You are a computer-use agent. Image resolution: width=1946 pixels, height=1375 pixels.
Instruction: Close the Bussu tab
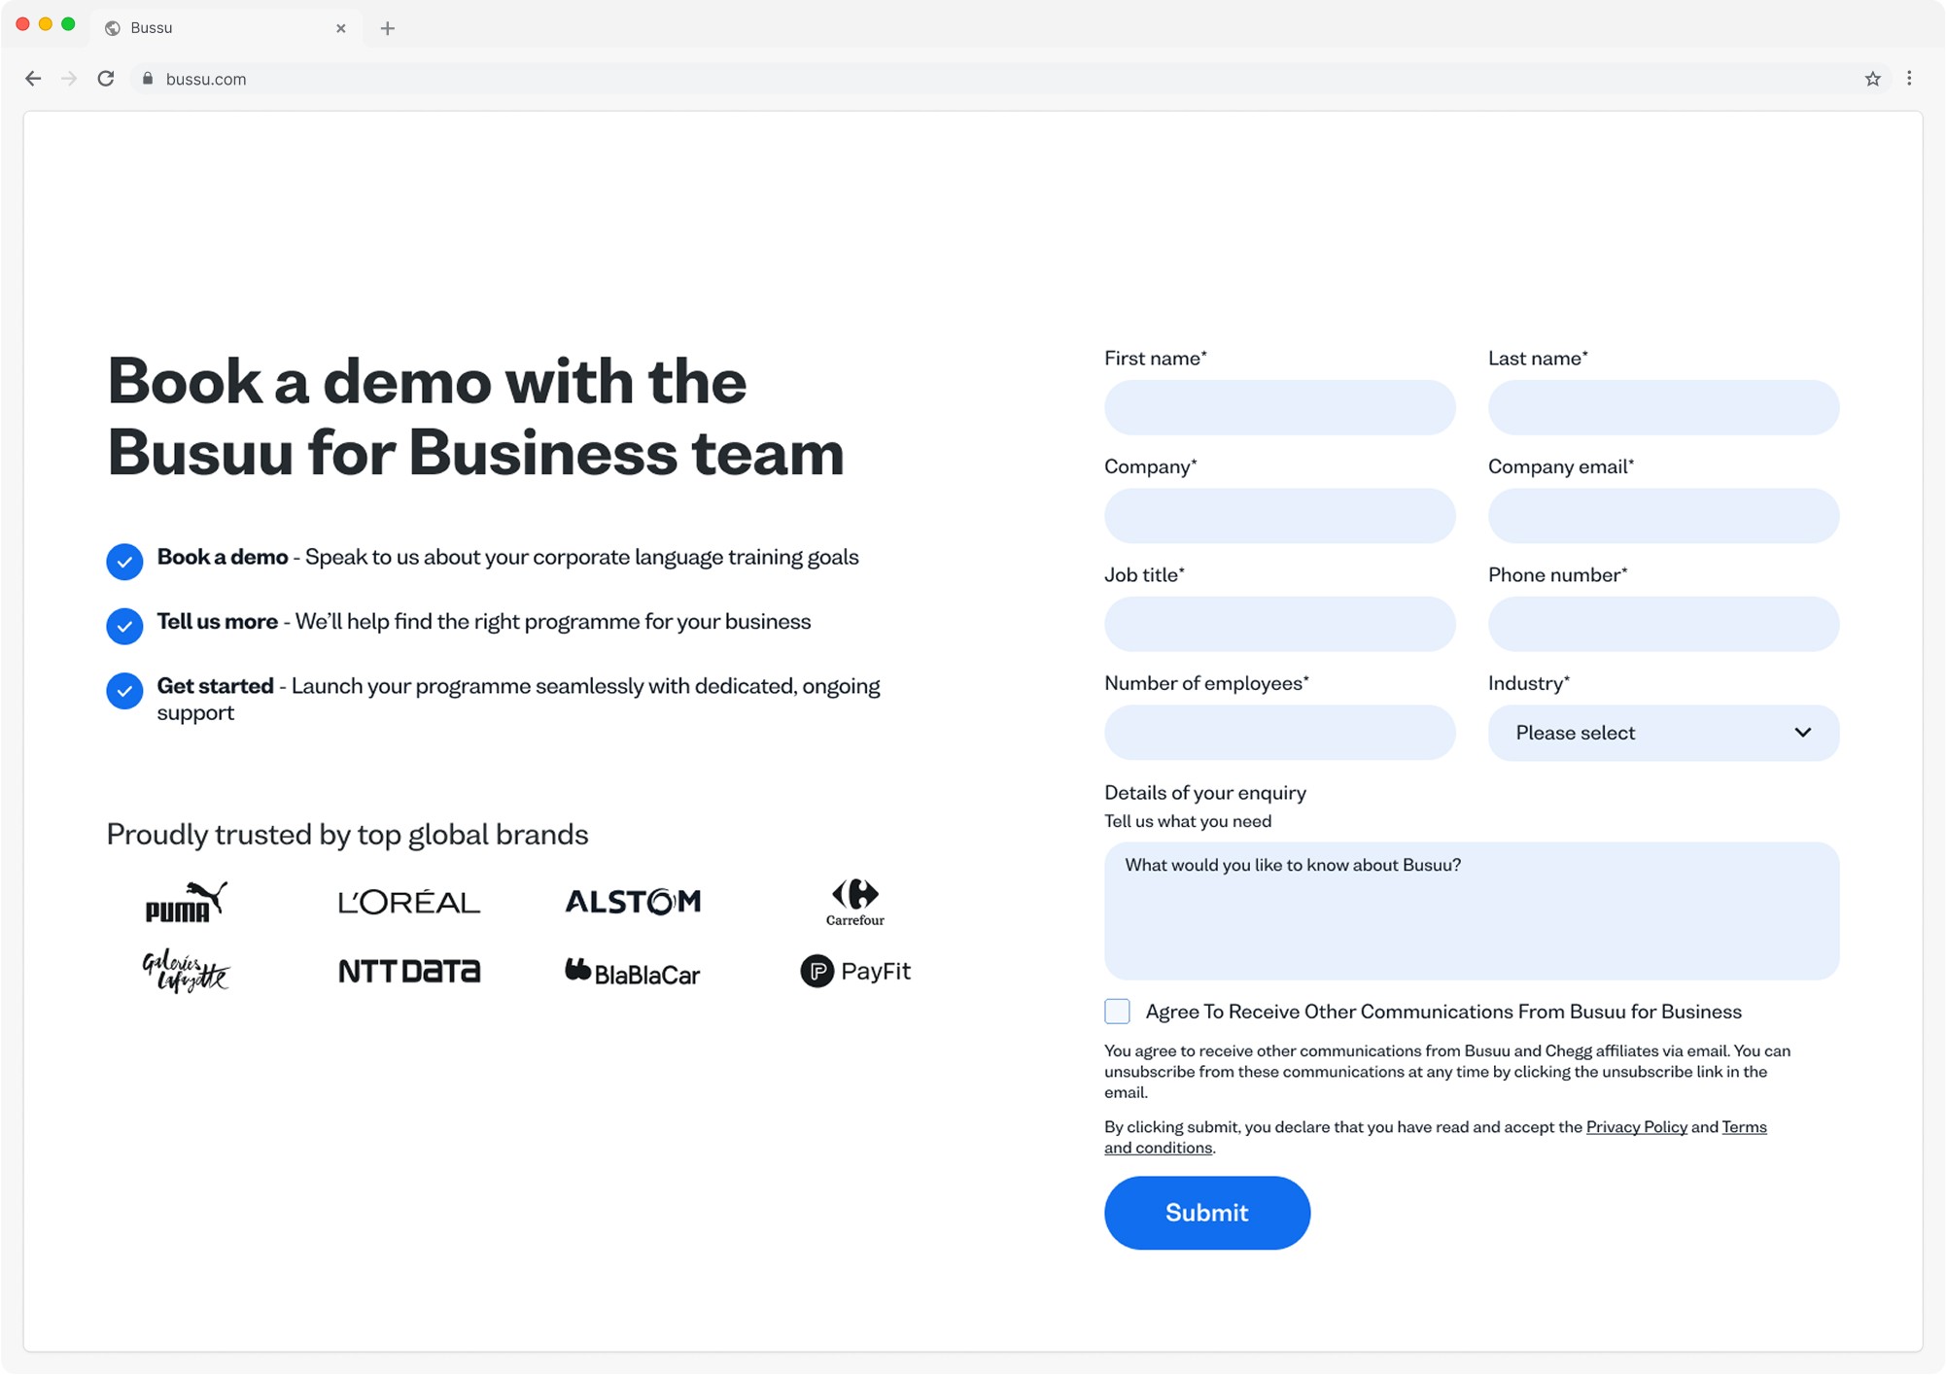(341, 28)
